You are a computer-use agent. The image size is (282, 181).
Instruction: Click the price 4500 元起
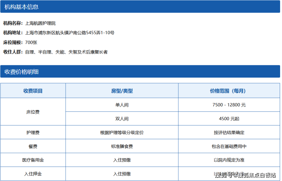(x=229, y=119)
